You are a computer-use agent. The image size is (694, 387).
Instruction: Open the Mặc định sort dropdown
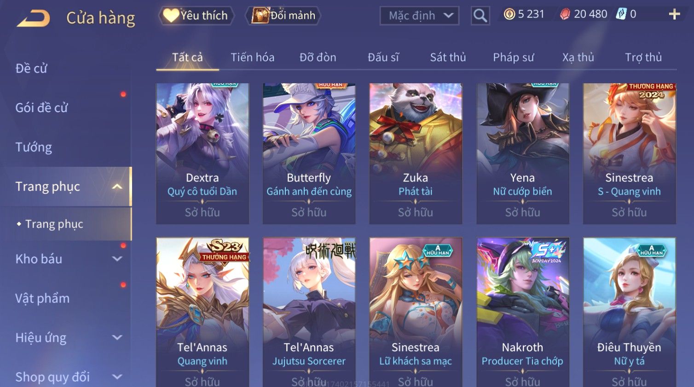pos(419,16)
